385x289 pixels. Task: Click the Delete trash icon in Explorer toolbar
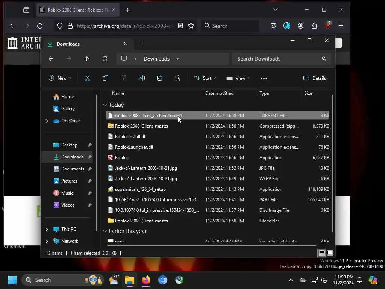178,78
